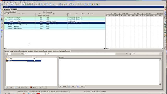Click right arrow of activity table scrollbar
167x94 pixels.
(105, 48)
